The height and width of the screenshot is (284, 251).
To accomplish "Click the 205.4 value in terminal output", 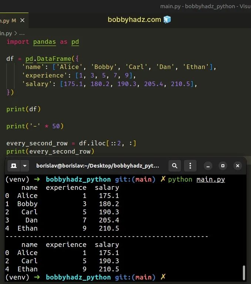I will pyautogui.click(x=109, y=220).
